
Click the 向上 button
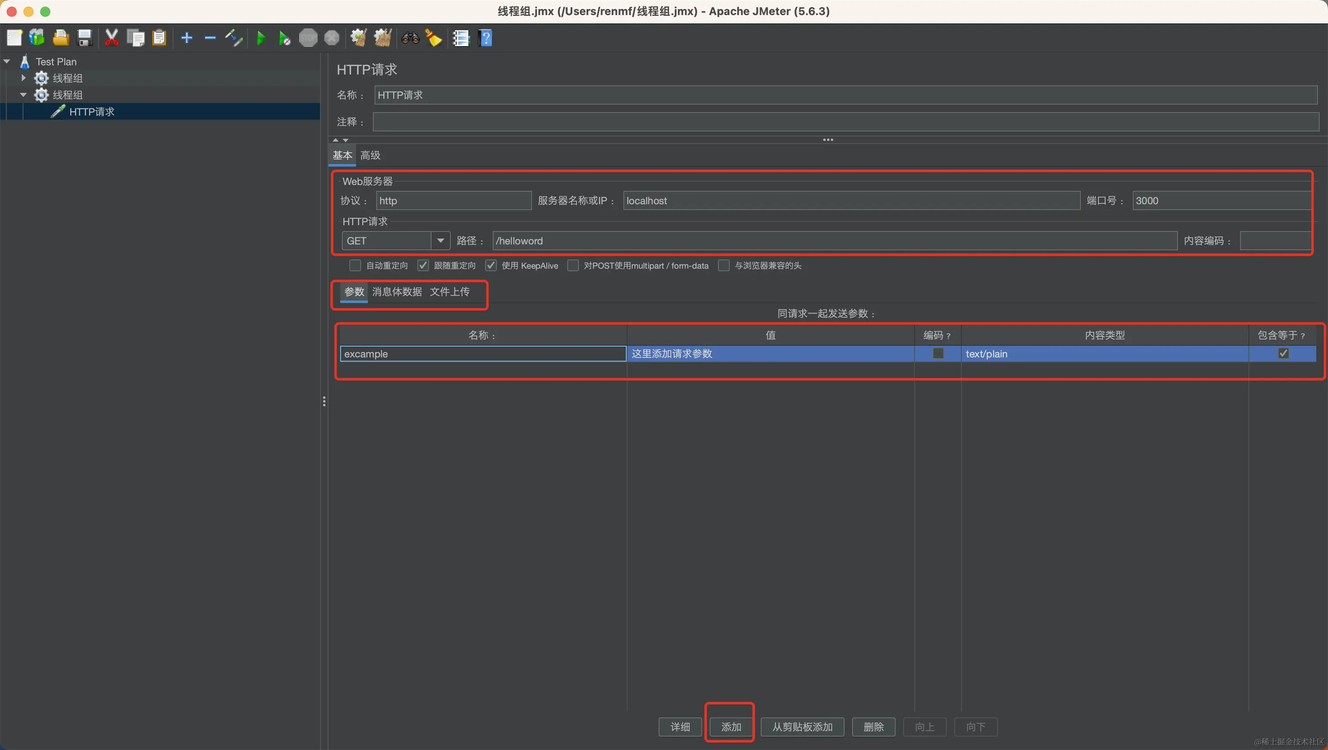924,727
